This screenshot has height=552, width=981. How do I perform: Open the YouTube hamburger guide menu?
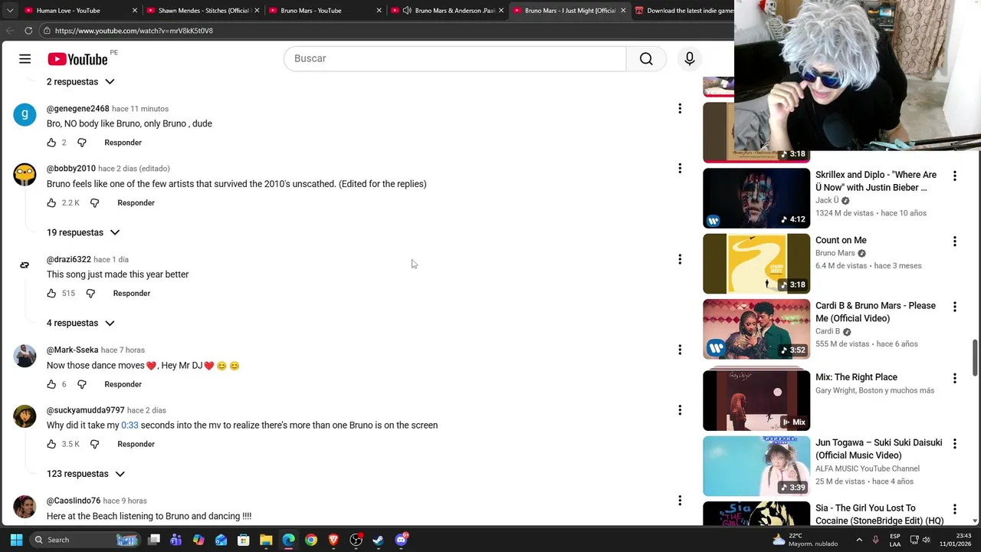pos(25,59)
